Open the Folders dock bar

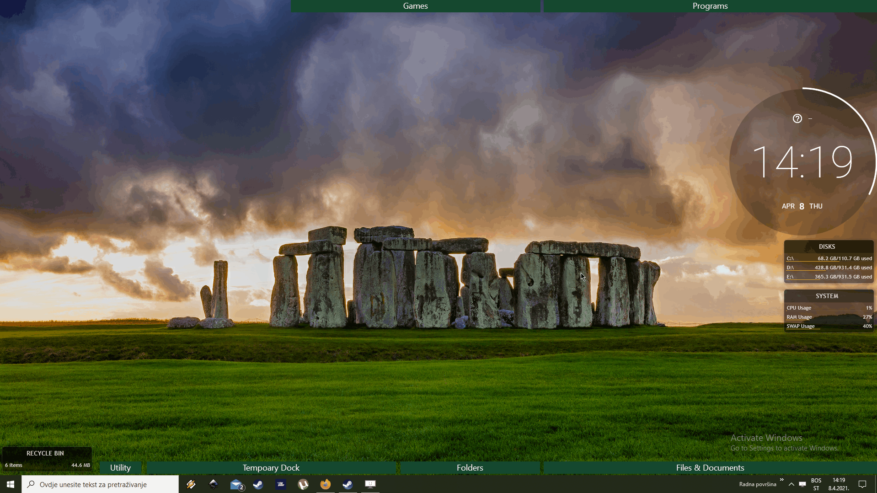[x=470, y=468]
